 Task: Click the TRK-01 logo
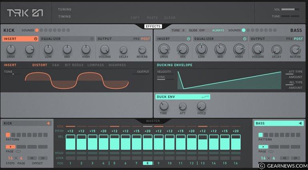(x=25, y=13)
